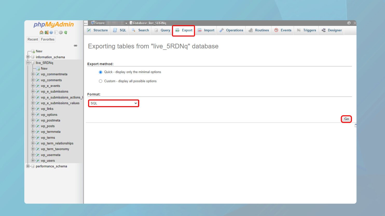Click the Home house icon
The height and width of the screenshot is (216, 385).
[41, 32]
